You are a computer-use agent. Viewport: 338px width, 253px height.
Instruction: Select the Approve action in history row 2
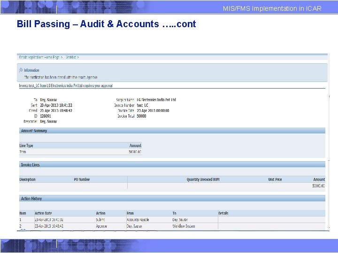[101, 226]
